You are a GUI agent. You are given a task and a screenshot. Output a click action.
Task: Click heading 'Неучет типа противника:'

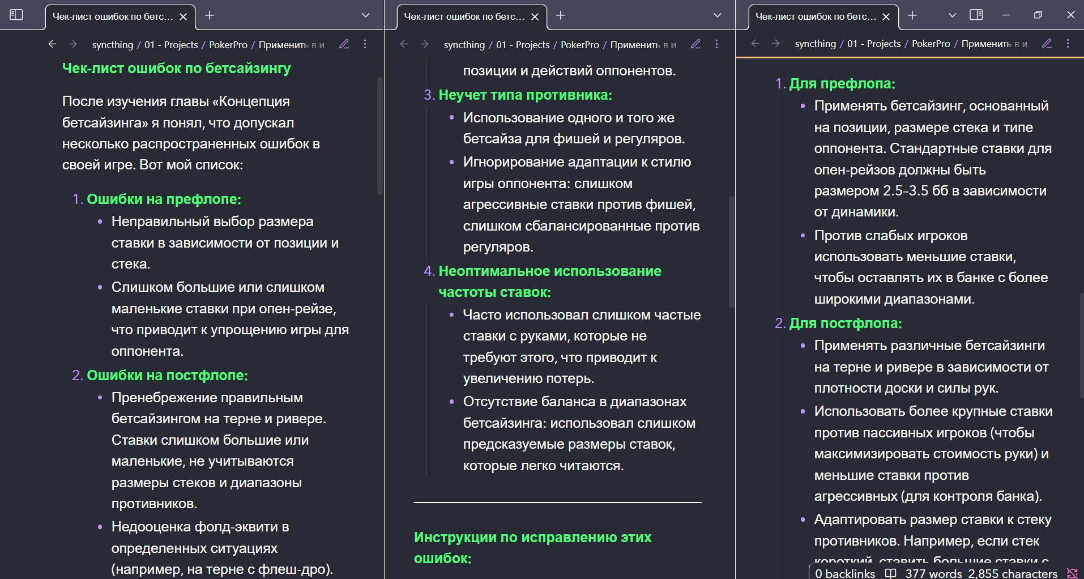525,95
